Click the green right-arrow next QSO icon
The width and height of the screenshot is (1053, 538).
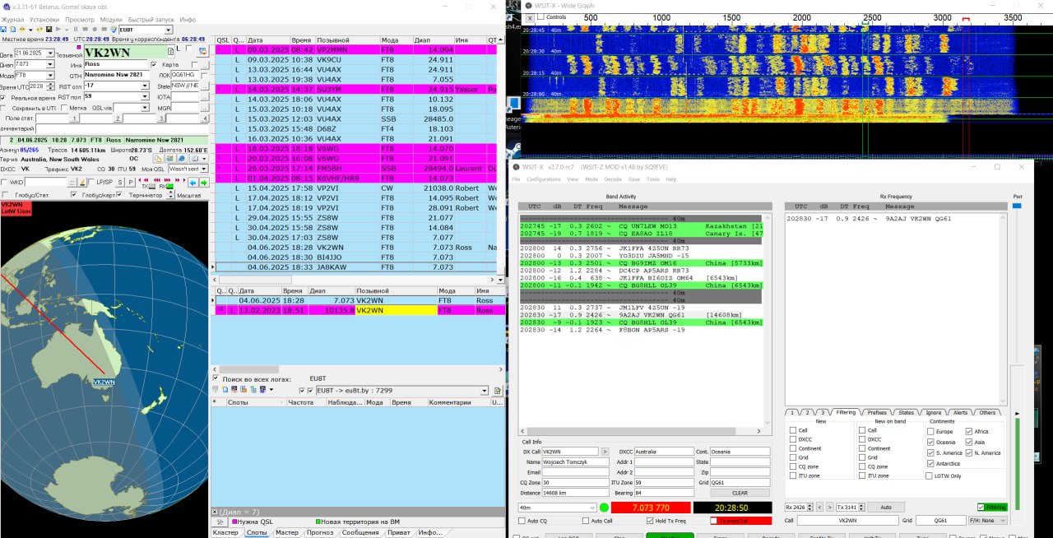203,183
